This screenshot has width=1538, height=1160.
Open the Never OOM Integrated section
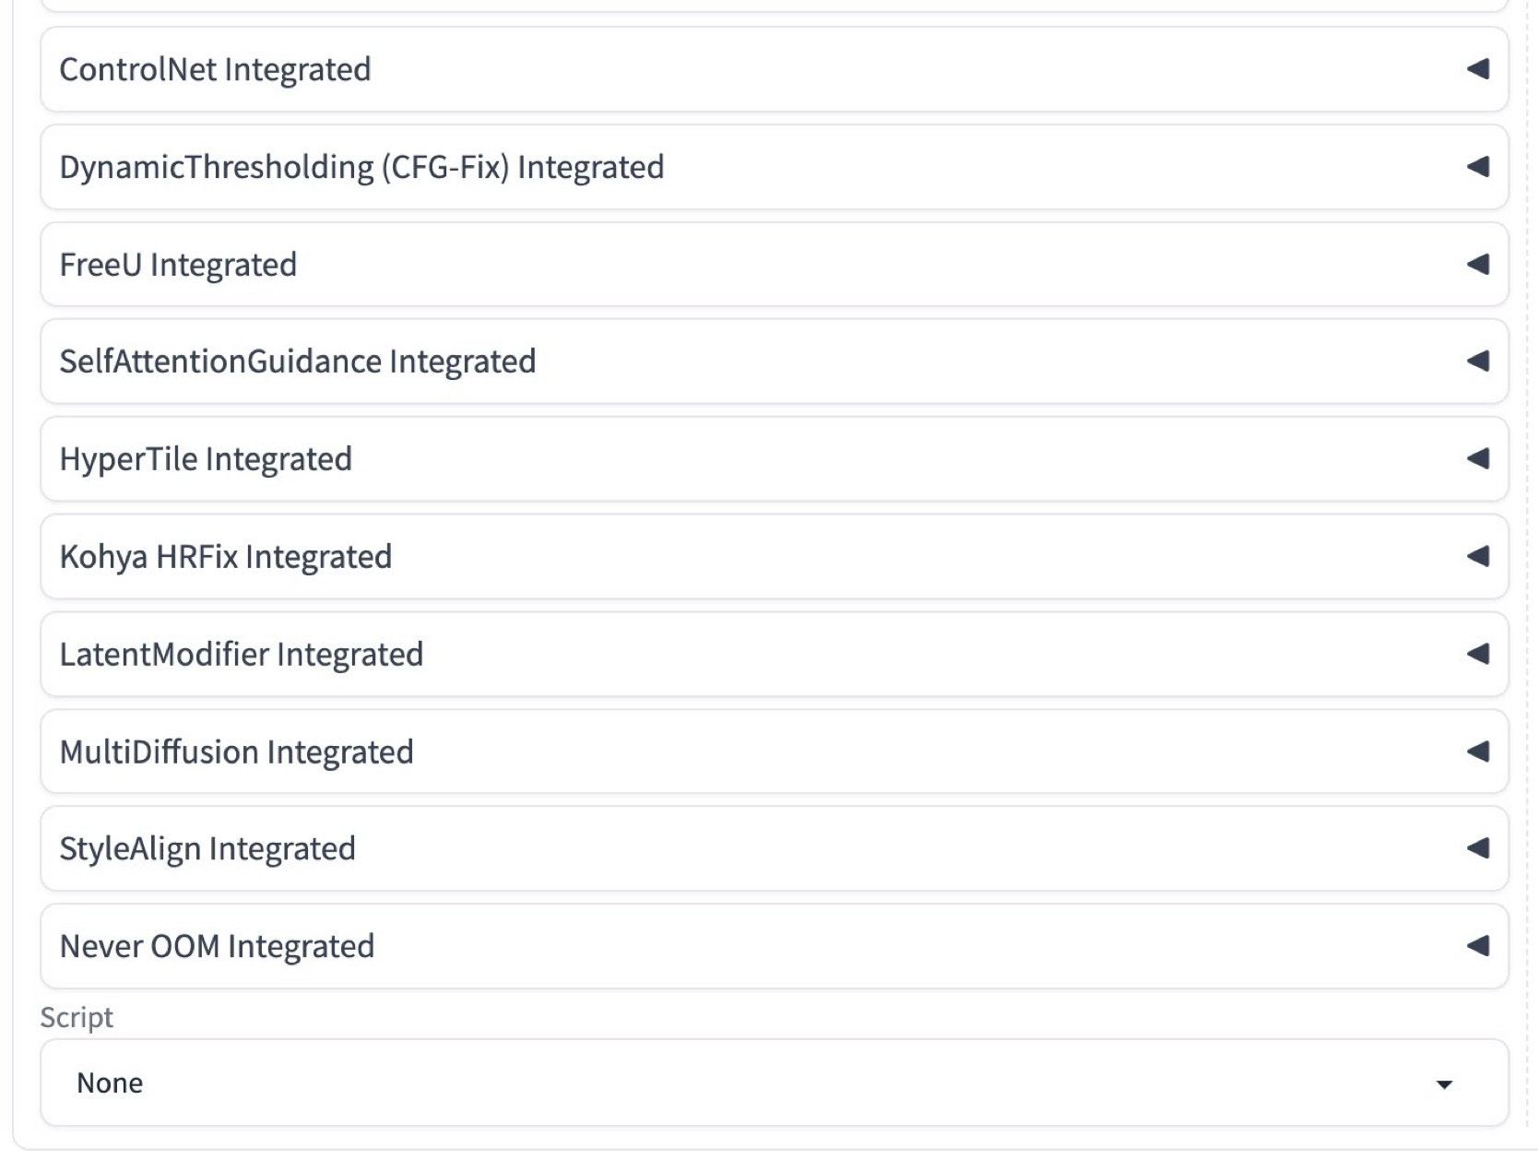pos(217,947)
